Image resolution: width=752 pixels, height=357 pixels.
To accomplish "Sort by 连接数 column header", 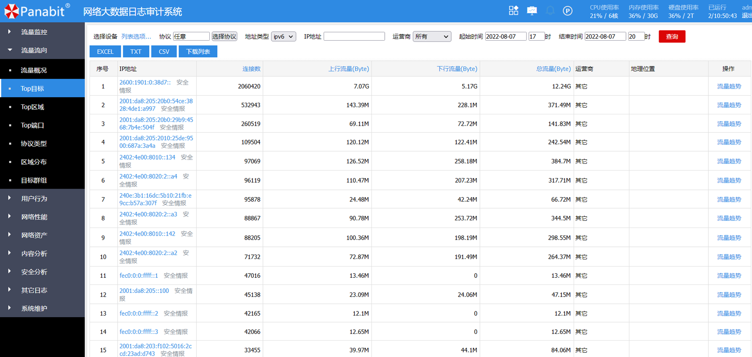I will [x=252, y=69].
